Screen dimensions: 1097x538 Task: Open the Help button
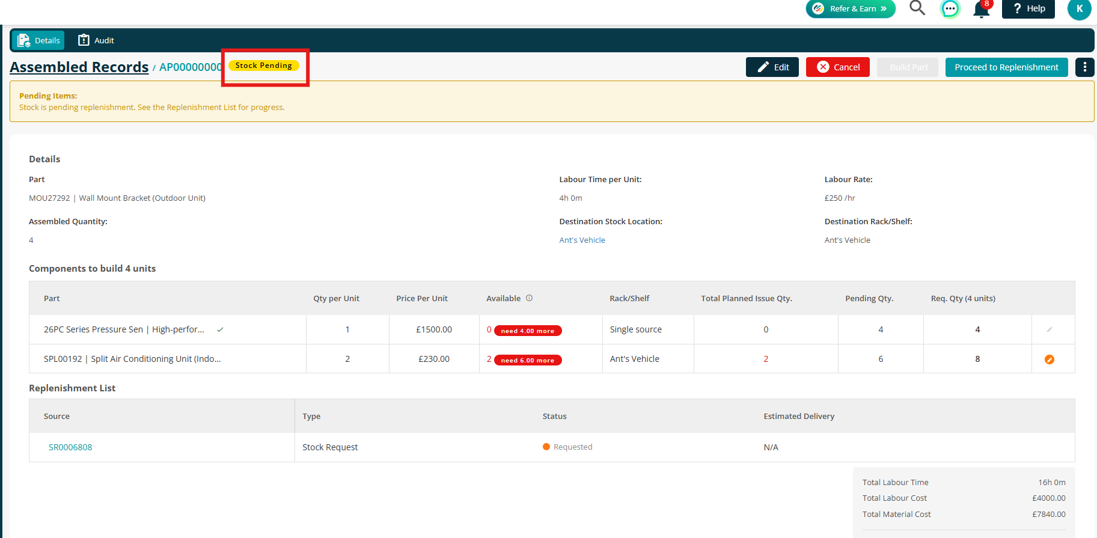(x=1028, y=8)
